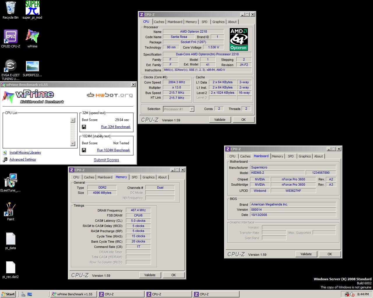Screen dimensions: 373x298
Task: Switch to Memory tab in mainboard CPU-Z window
Action: pyautogui.click(x=277, y=156)
